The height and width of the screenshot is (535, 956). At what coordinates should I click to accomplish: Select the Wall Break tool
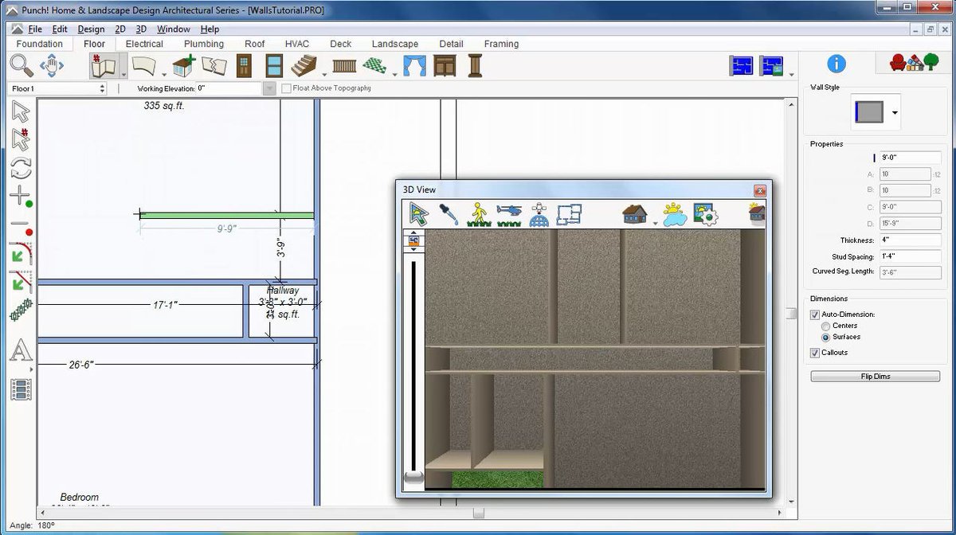tap(214, 65)
